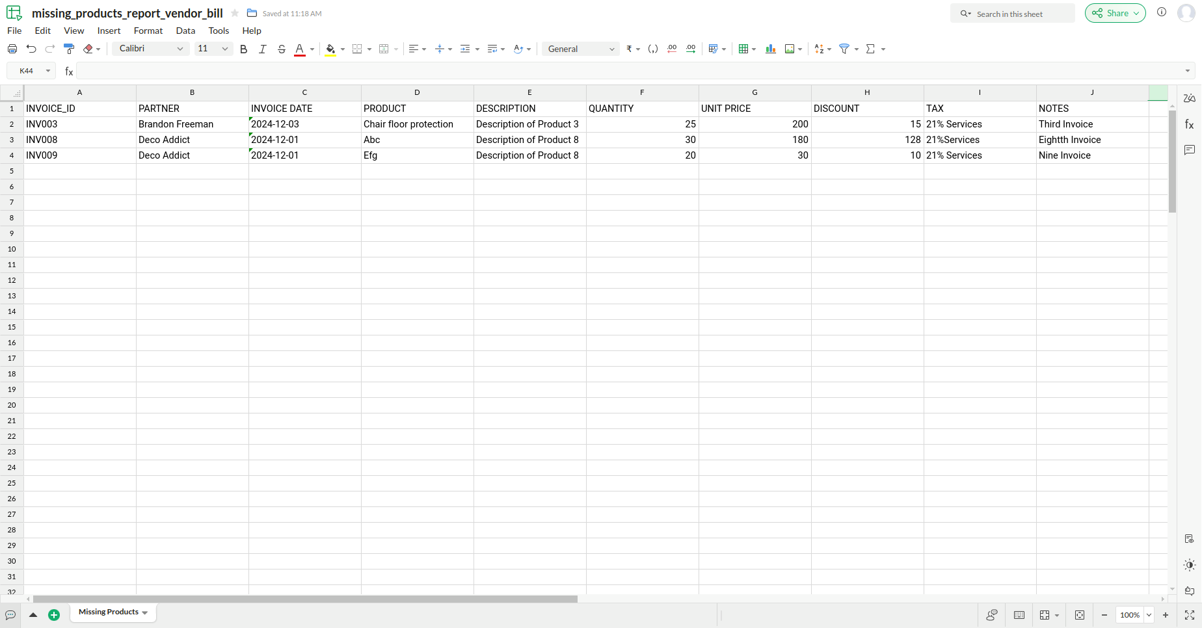This screenshot has width=1202, height=628.
Task: Zoom out with the minus button
Action: [1104, 615]
